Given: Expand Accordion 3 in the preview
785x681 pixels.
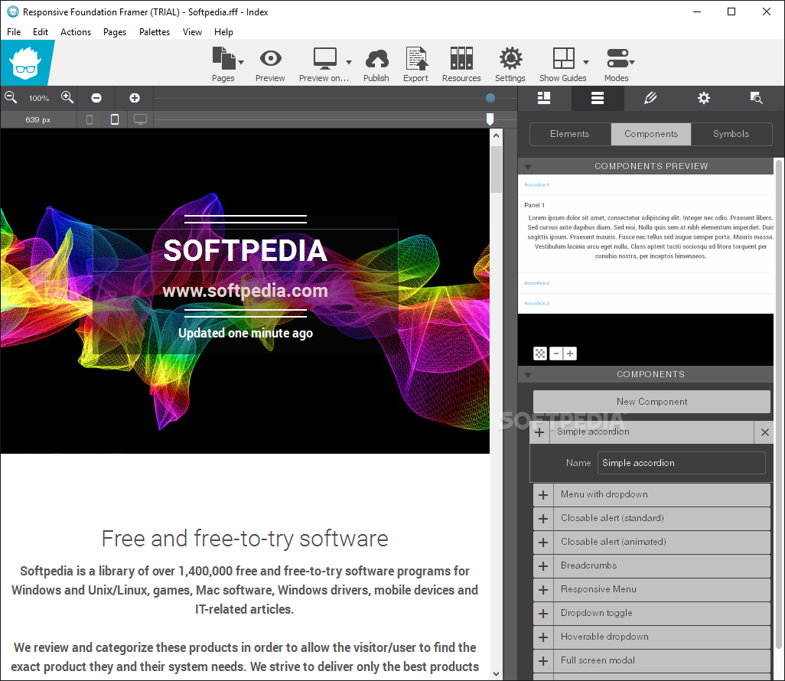Looking at the screenshot, I should point(536,303).
